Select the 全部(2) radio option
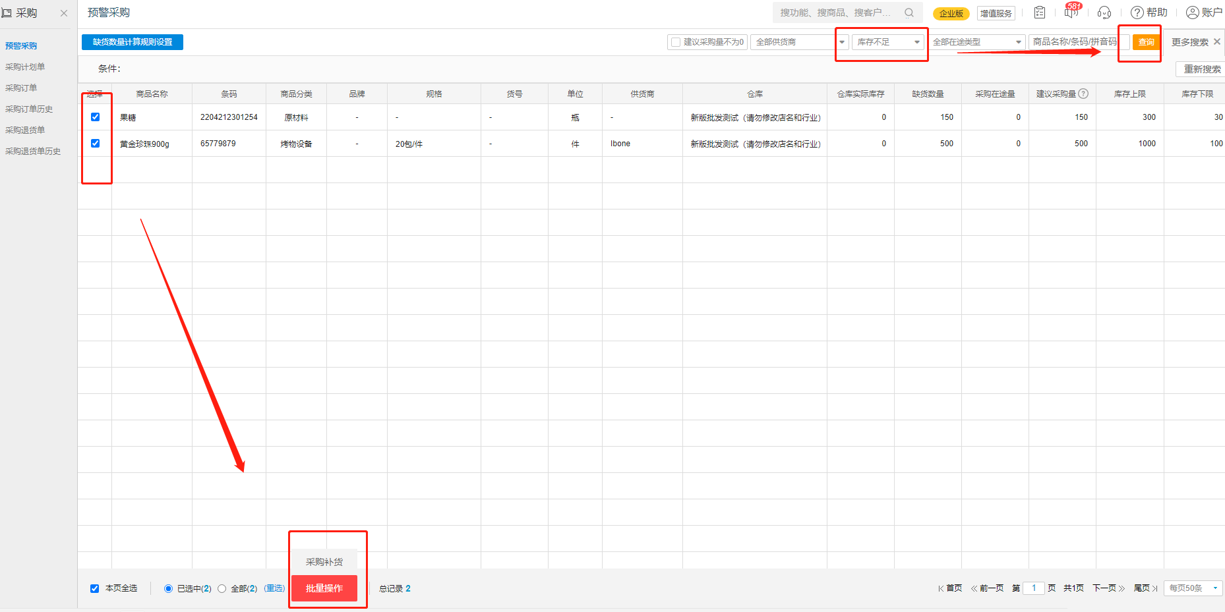 pyautogui.click(x=222, y=588)
